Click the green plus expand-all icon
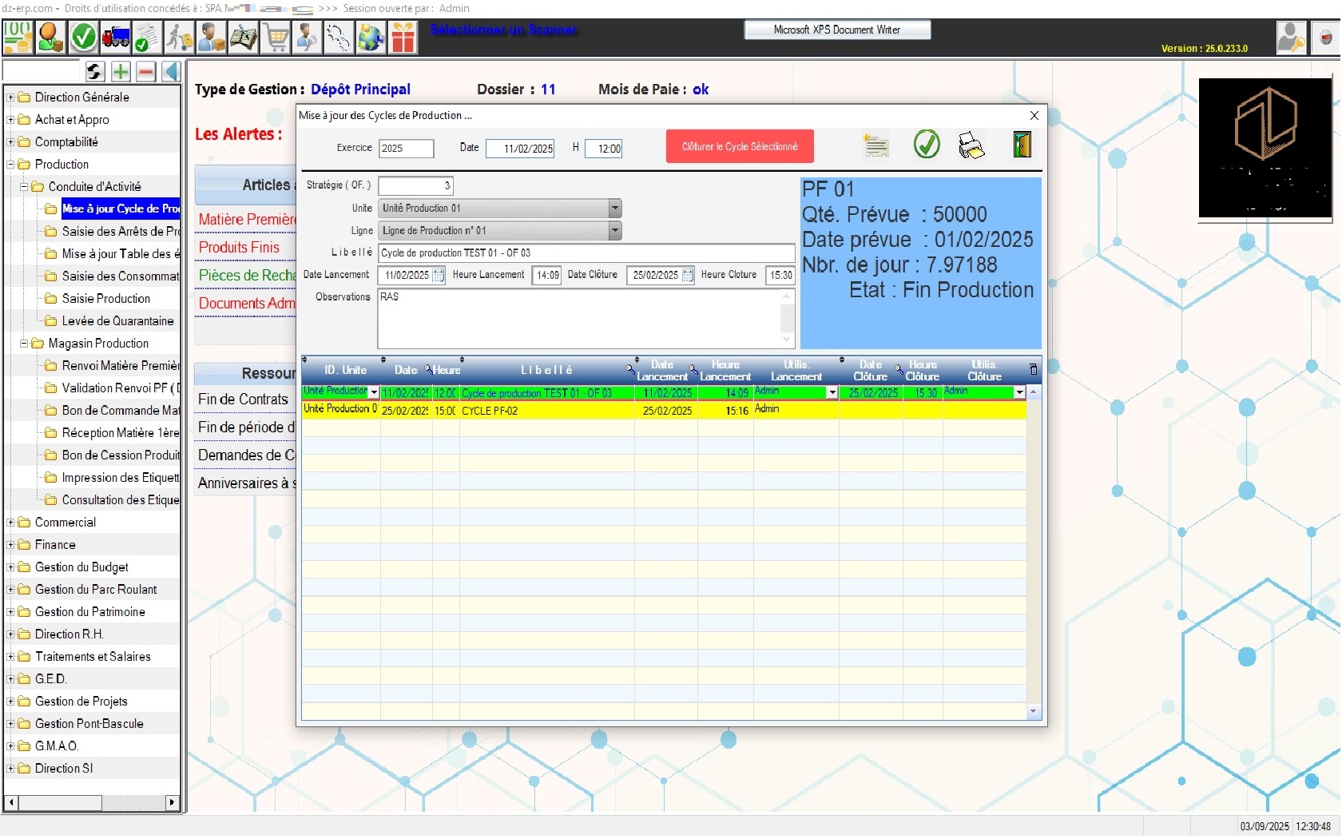The image size is (1342, 839). [x=121, y=72]
